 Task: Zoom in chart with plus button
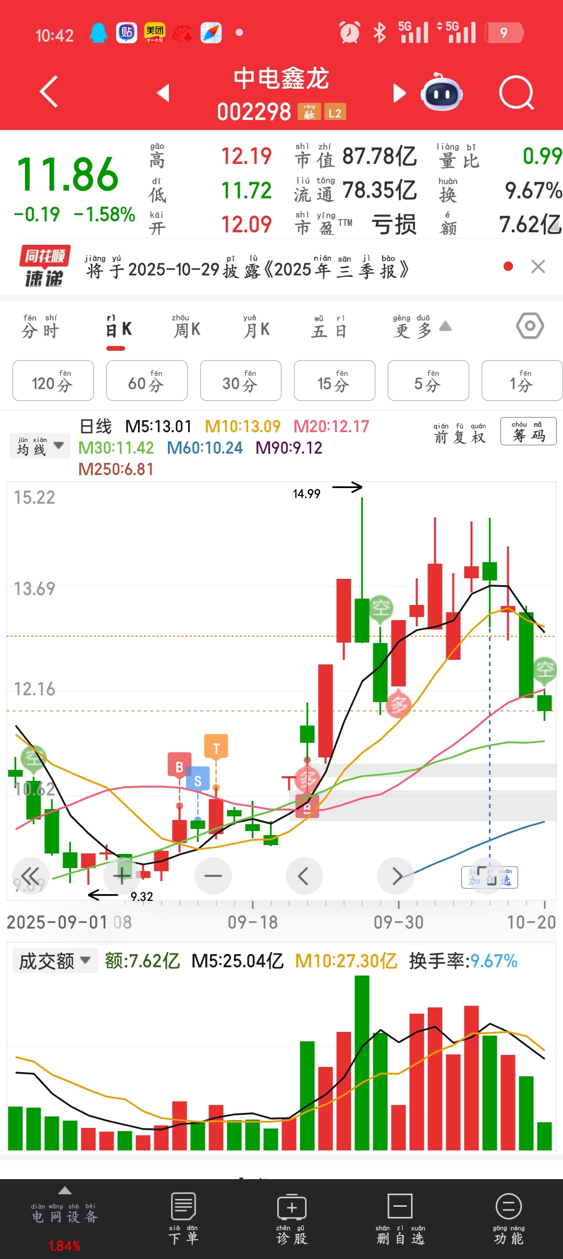(122, 875)
